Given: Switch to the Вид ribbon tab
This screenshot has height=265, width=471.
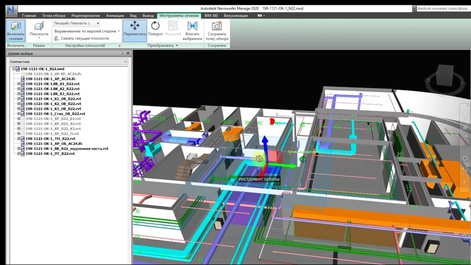Looking at the screenshot, I should pyautogui.click(x=133, y=16).
